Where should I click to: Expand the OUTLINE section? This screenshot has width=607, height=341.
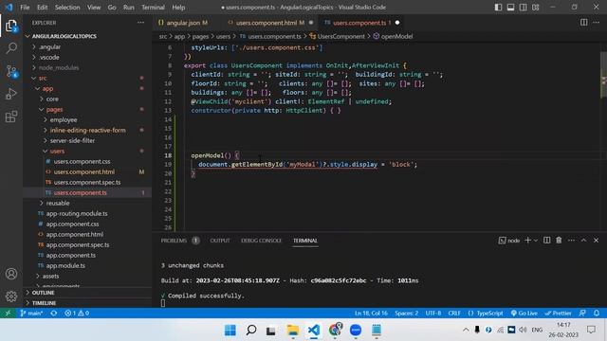click(x=43, y=293)
